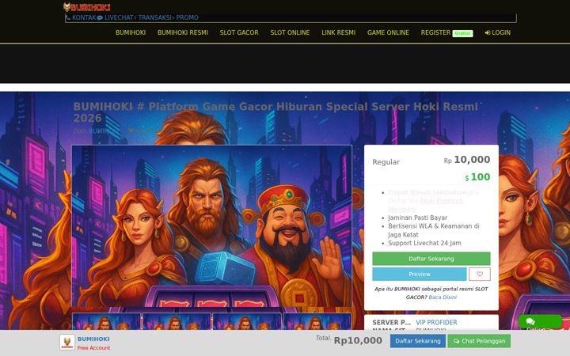Click the Chat Pelanggan button
Viewport: 570px width, 356px height.
click(x=479, y=341)
